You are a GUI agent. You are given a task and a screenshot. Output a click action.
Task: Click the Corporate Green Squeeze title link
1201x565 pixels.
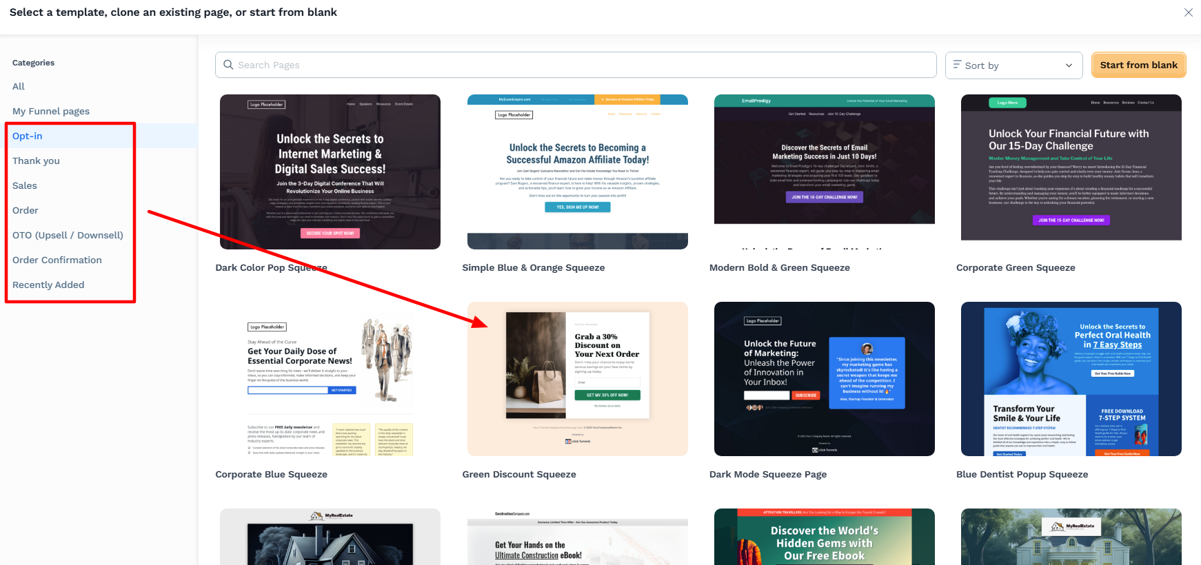(1015, 267)
